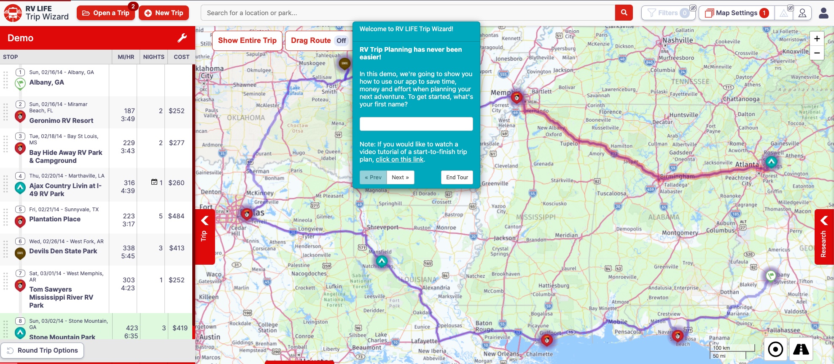Click reservation calendar icon on Ajax row
The image size is (834, 364).
point(154,182)
